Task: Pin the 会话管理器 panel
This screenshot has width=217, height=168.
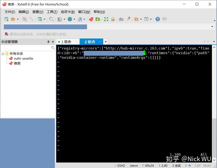Action: pyautogui.click(x=48, y=42)
